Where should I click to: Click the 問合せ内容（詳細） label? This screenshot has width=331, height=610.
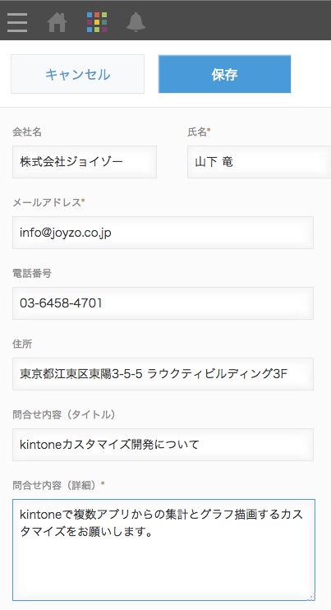click(58, 486)
